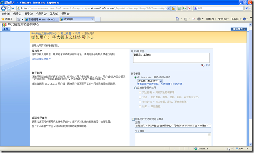
Task: Click the browser Forward arrow button
Action: pyautogui.click(x=9, y=8)
